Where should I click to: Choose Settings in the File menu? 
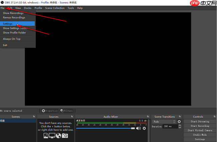point(17,24)
